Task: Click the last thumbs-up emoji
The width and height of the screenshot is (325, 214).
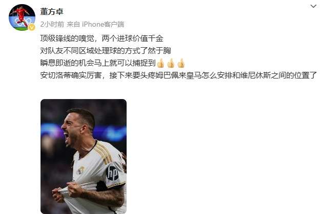Action: tap(181, 63)
